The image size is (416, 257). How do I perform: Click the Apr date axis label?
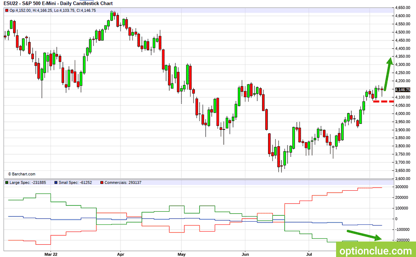121,254
